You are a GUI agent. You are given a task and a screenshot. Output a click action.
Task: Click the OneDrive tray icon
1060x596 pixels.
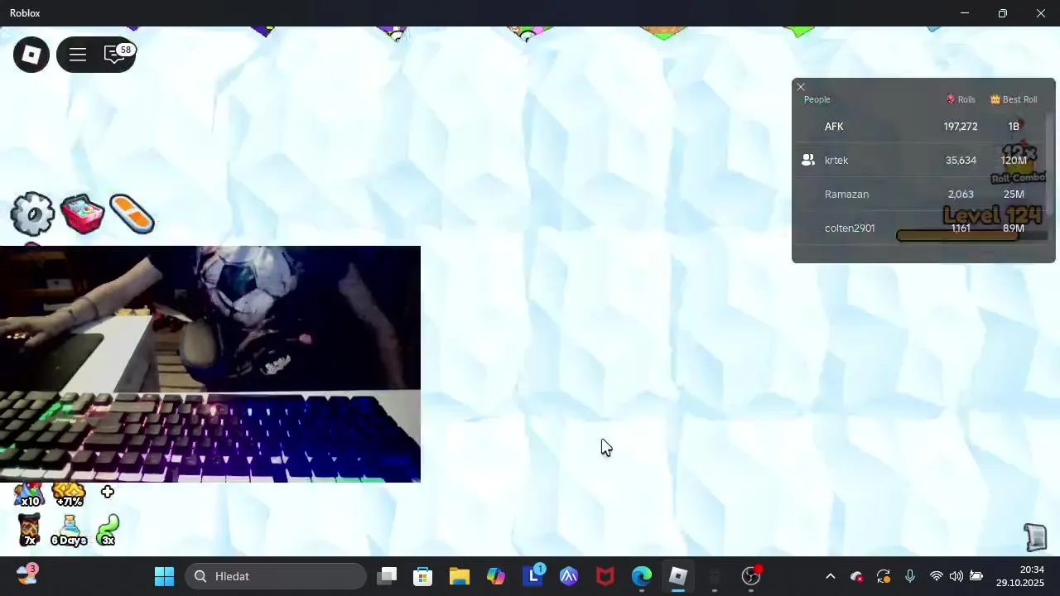click(857, 576)
